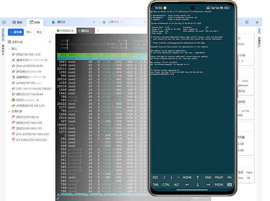
Task: Switch to 内网测试 terminal session tab
Action: 64,31
